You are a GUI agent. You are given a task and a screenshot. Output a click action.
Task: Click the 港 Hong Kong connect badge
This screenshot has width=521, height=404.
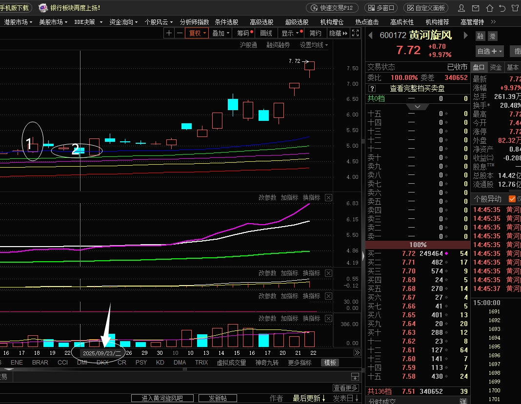492,36
